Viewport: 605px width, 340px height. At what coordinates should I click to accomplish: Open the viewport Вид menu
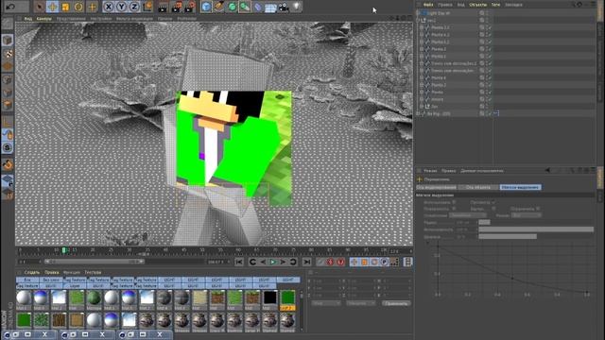pos(27,19)
